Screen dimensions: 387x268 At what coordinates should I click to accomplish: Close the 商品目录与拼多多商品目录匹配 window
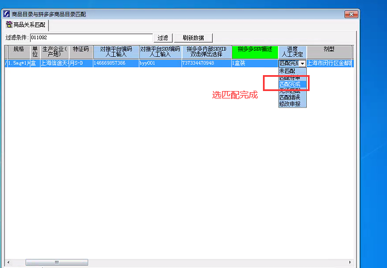(351, 14)
